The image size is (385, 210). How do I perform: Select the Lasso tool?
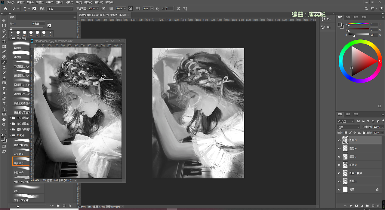(4, 31)
